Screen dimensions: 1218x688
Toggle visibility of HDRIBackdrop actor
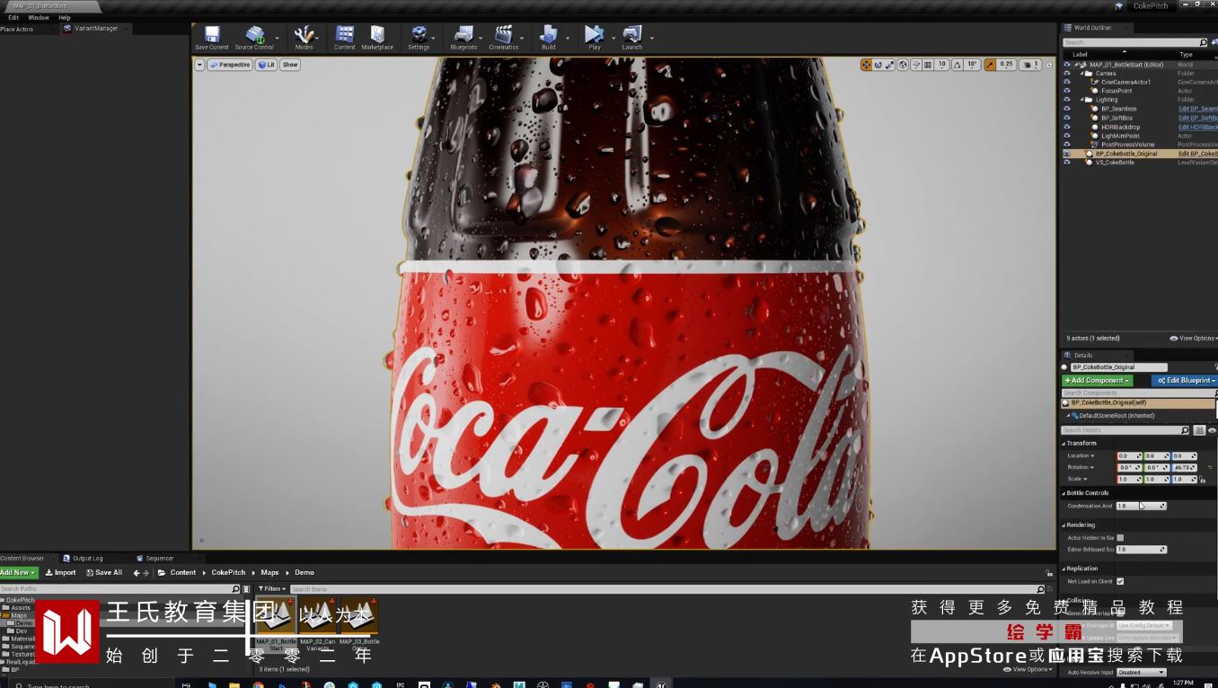pos(1067,127)
